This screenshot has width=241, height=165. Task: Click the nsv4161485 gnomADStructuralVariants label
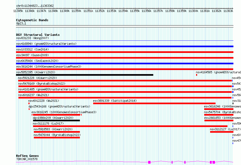(48, 89)
